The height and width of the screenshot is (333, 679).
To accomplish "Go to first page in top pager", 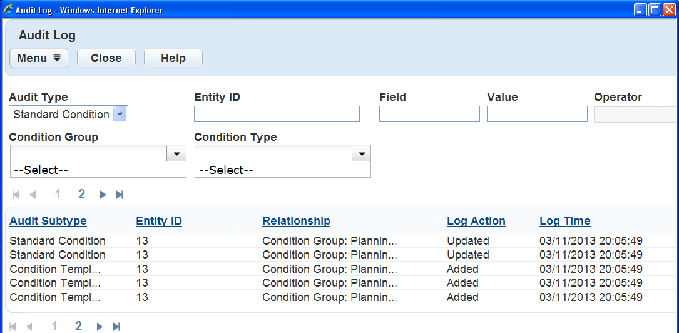I will point(16,195).
